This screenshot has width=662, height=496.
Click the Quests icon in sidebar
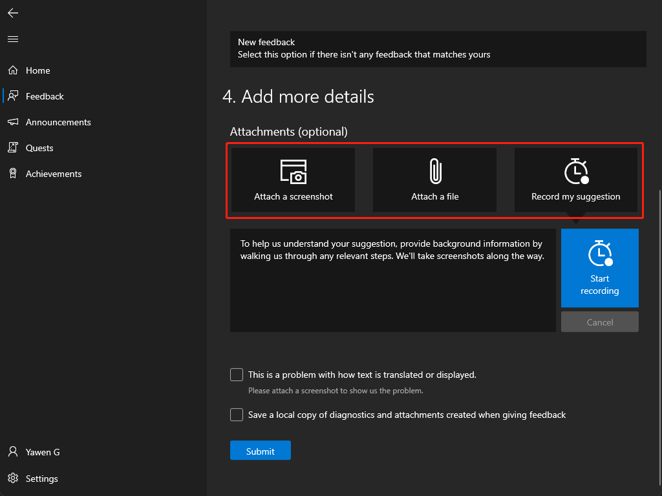[x=13, y=148]
